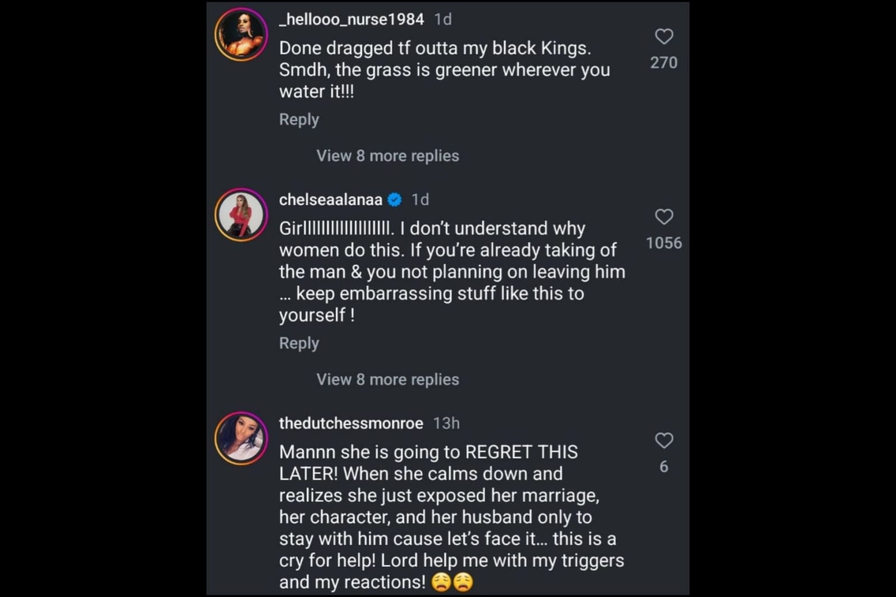Like _hellooo_nurse1984's comment via heart icon
Image resolution: width=896 pixels, height=597 pixels.
pyautogui.click(x=664, y=36)
